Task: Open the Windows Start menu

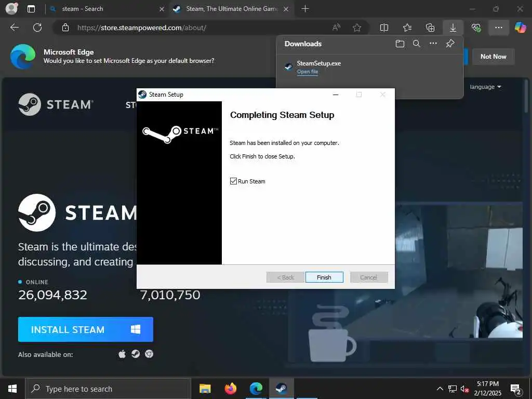Action: 12,389
